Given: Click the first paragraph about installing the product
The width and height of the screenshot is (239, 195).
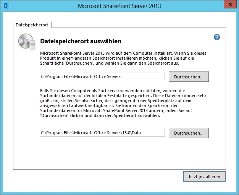Looking at the screenshot, I should tap(110, 57).
